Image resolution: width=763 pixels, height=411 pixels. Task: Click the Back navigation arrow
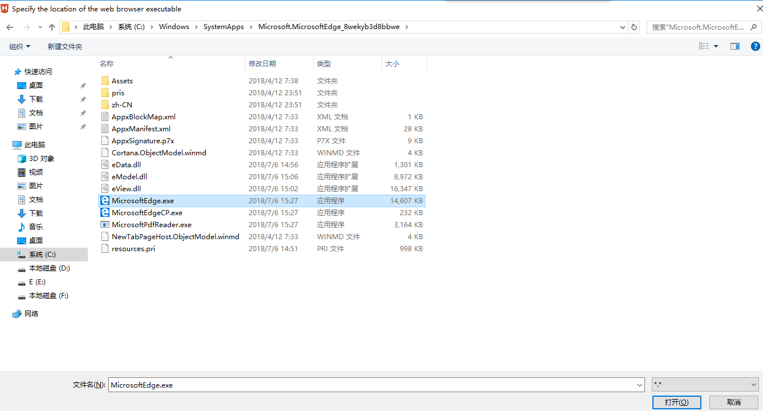pos(10,27)
